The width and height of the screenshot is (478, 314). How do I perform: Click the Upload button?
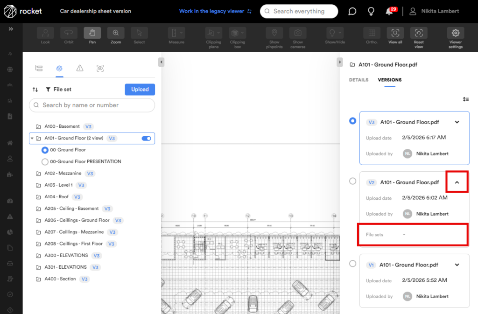tap(140, 90)
